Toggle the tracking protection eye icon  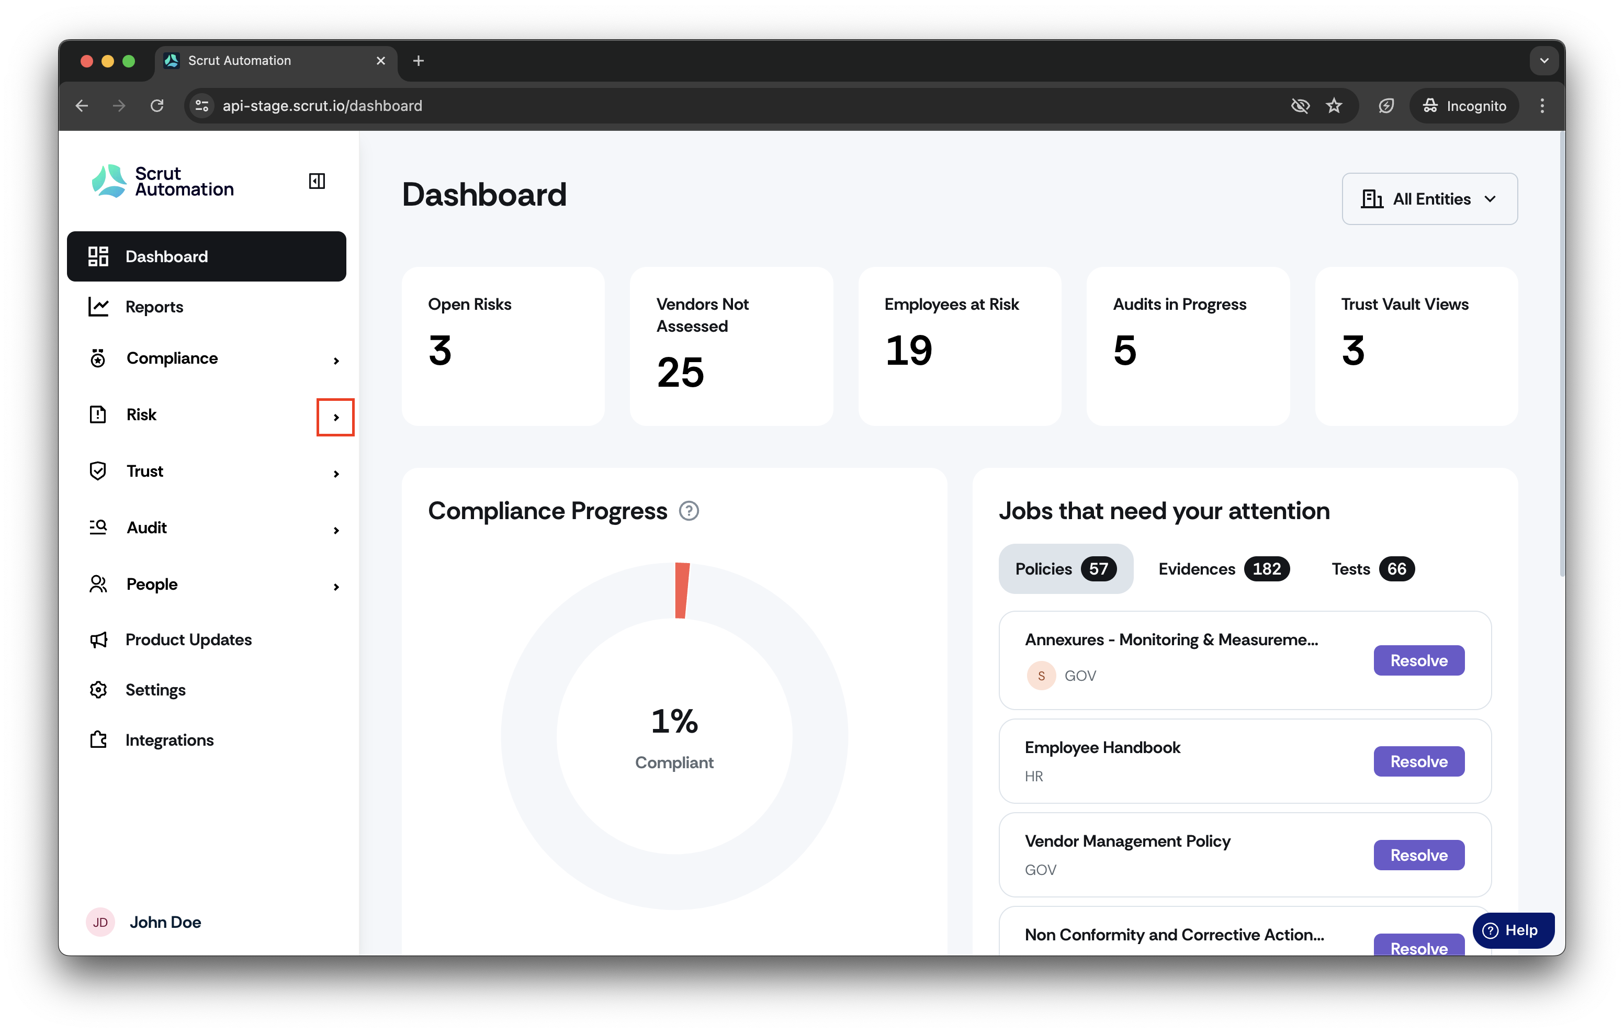coord(1300,106)
